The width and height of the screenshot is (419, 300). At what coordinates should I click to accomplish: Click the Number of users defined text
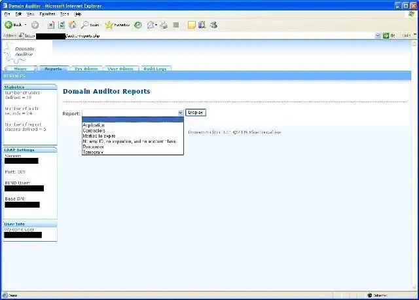pyautogui.click(x=22, y=95)
